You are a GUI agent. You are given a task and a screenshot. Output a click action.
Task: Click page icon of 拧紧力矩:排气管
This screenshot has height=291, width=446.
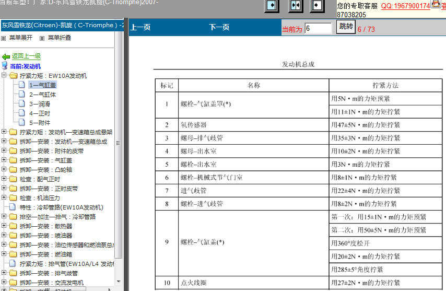[13, 263]
